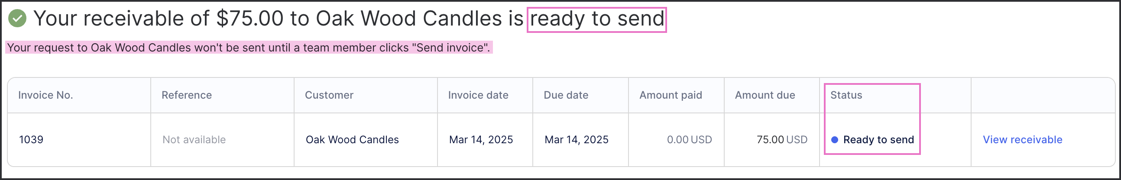
Task: Open the View receivable link
Action: tap(1022, 140)
